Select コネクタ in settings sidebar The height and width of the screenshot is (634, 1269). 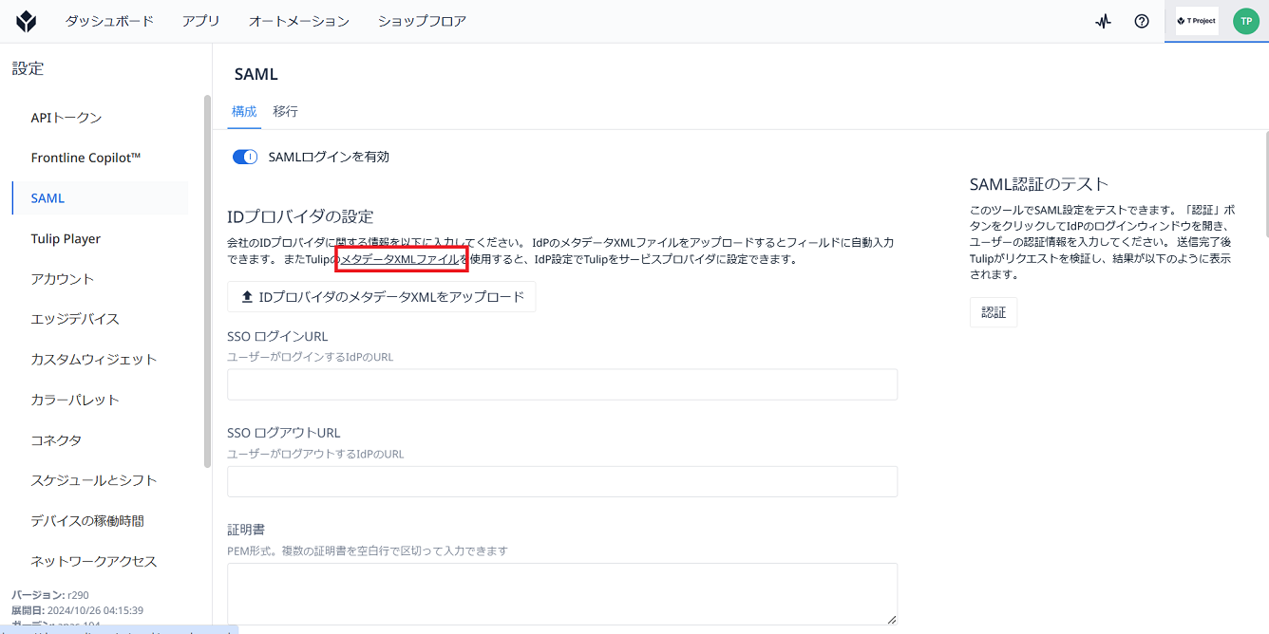(x=100, y=440)
